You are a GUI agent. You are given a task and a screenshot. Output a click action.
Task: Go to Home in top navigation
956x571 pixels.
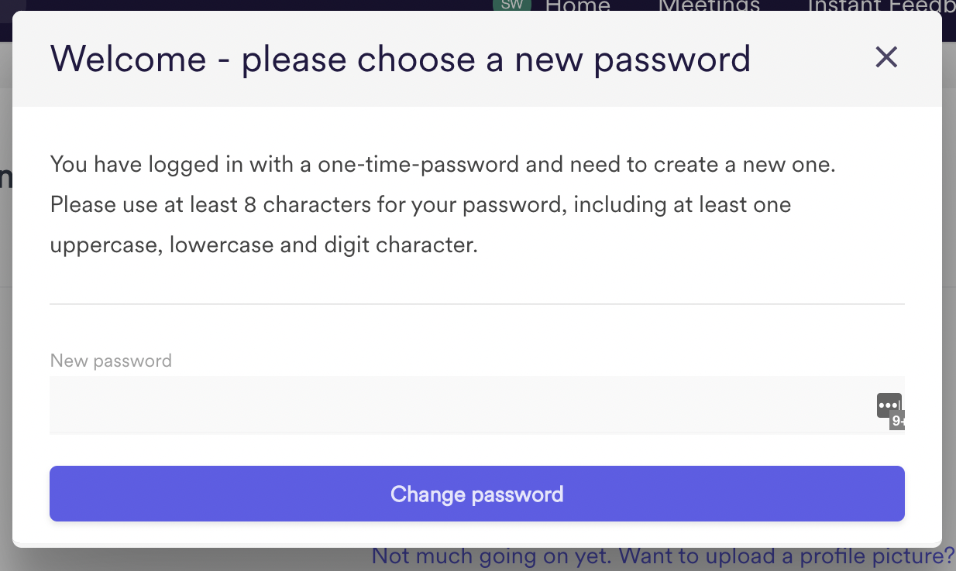coord(578,6)
